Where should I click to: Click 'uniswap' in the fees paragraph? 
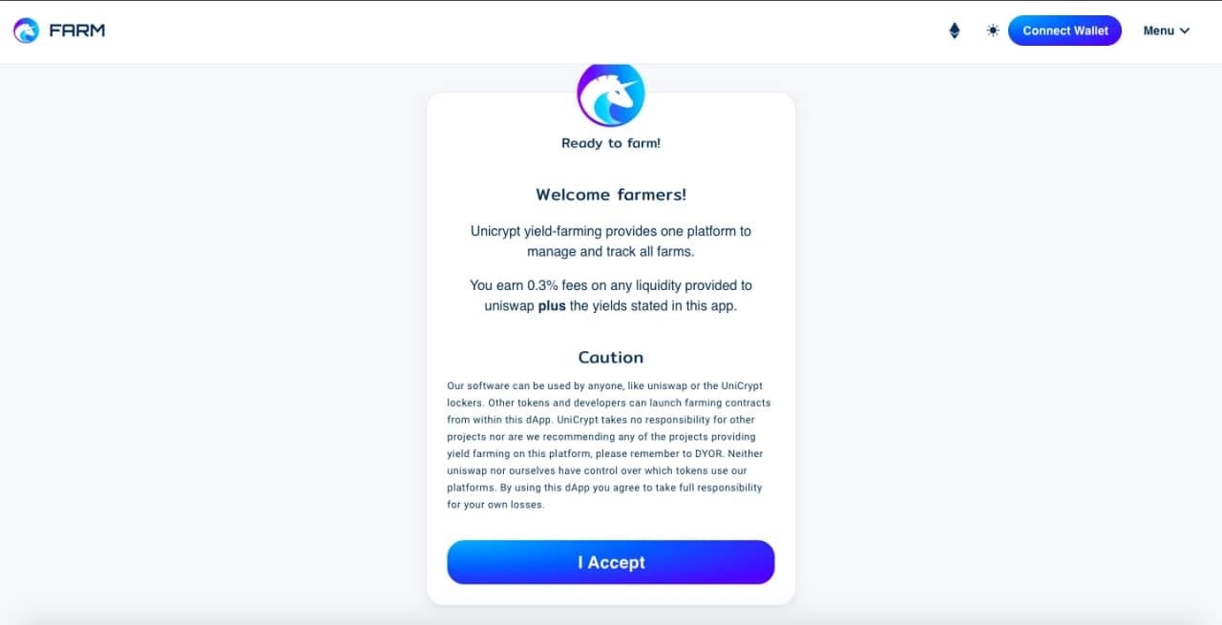pyautogui.click(x=509, y=306)
